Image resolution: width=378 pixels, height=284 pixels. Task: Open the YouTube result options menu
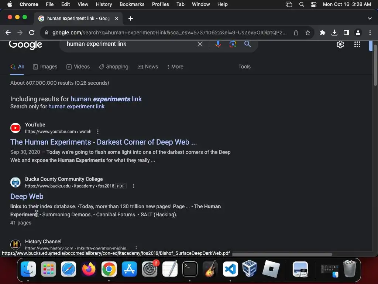tap(97, 132)
